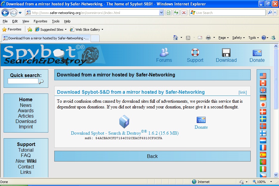This screenshot has width=279, height=186.
Task: Click the Live Search input box
Action: (228, 13)
